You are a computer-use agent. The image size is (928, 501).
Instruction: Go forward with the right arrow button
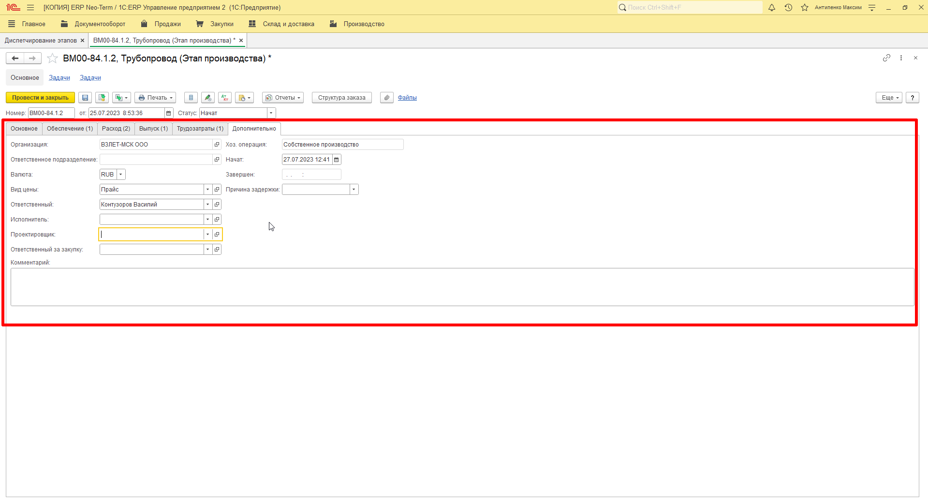32,59
